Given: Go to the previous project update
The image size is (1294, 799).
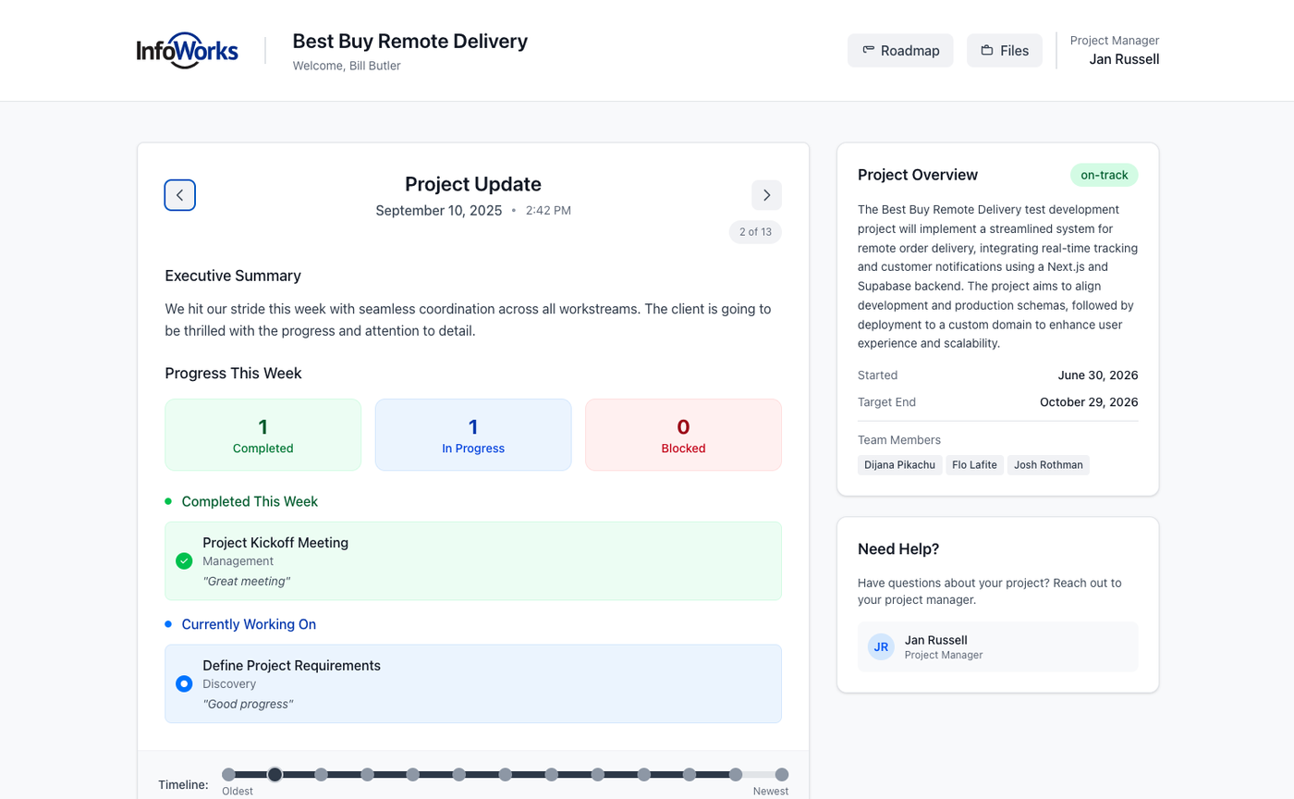Looking at the screenshot, I should point(180,195).
